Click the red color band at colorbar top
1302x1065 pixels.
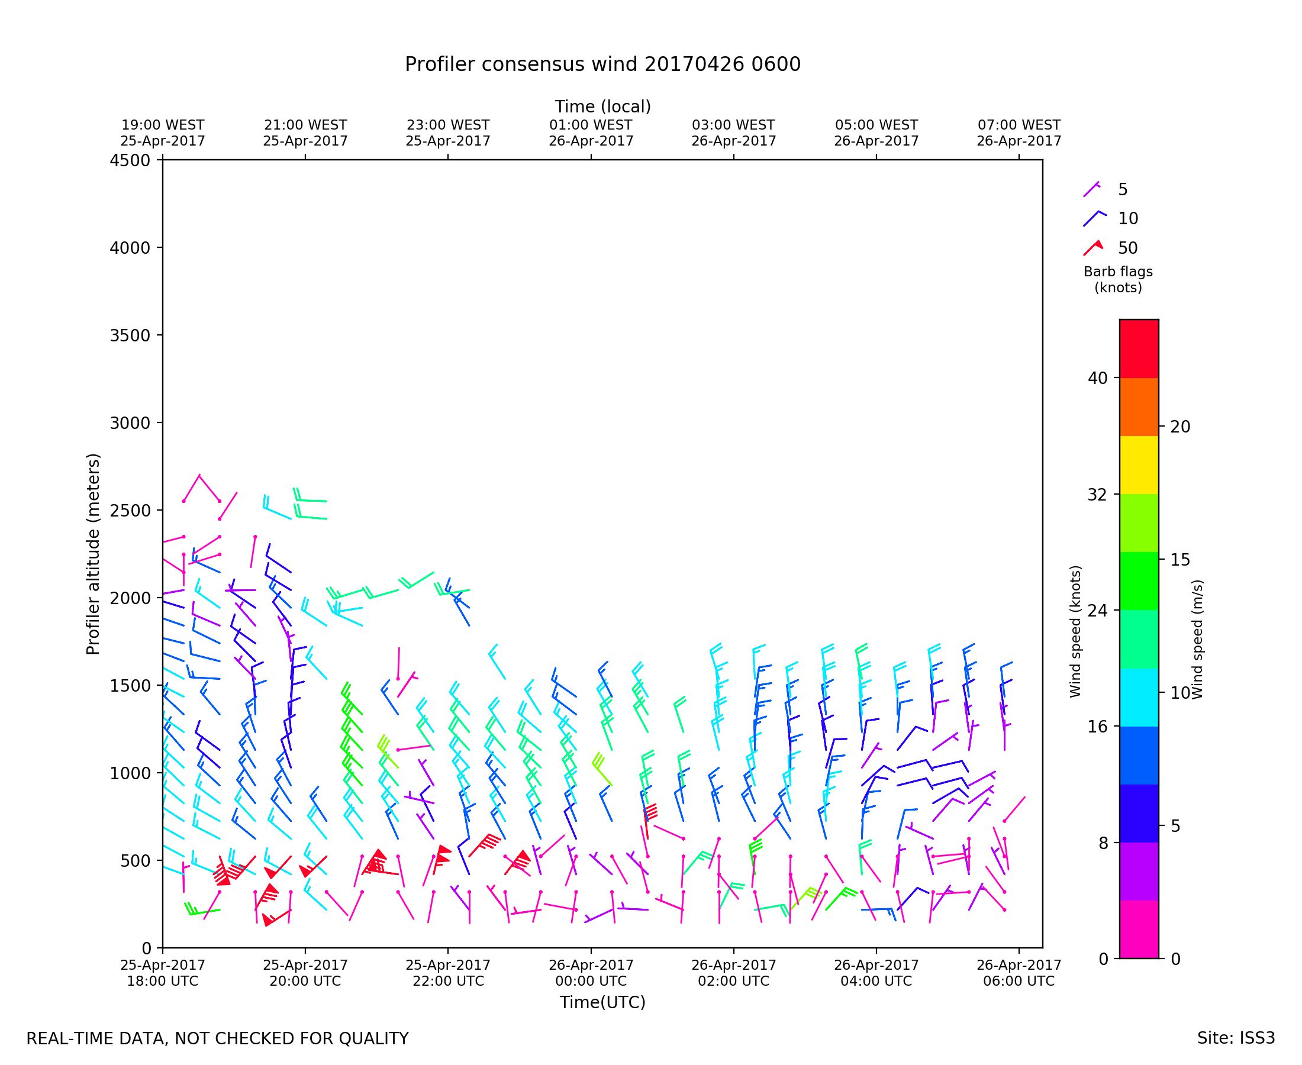tap(1139, 348)
